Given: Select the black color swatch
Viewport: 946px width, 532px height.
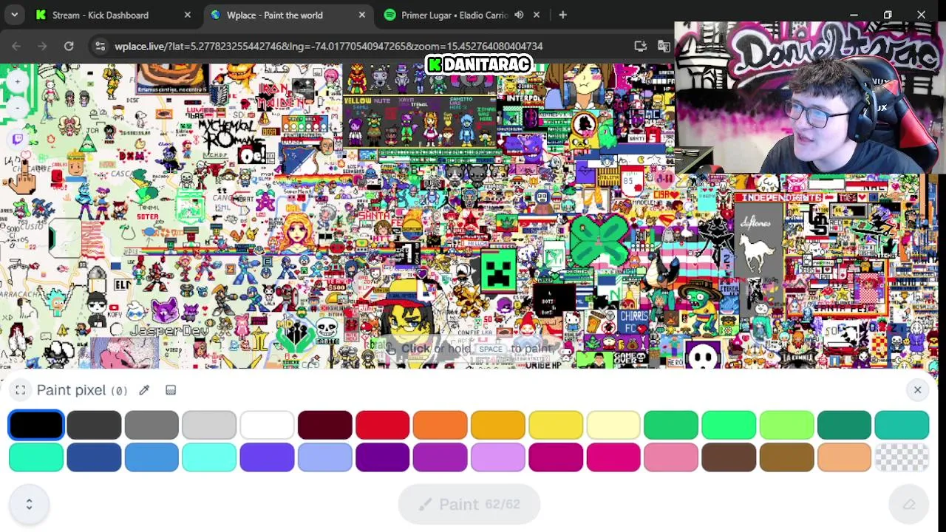Looking at the screenshot, I should pyautogui.click(x=36, y=425).
